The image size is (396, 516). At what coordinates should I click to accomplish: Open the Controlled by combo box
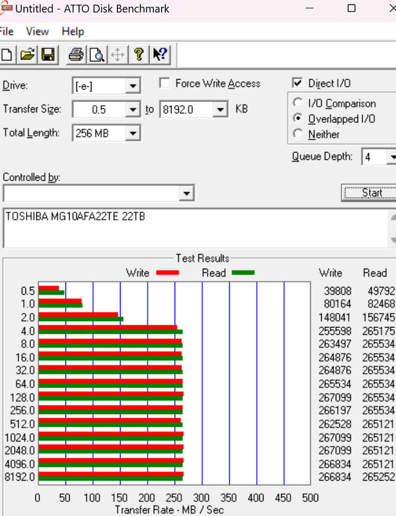pos(186,193)
